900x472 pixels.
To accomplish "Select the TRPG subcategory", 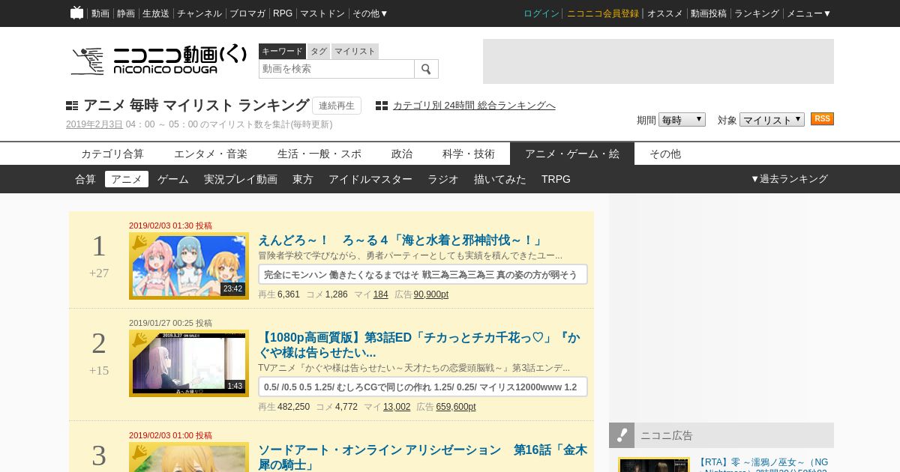I will pos(556,179).
